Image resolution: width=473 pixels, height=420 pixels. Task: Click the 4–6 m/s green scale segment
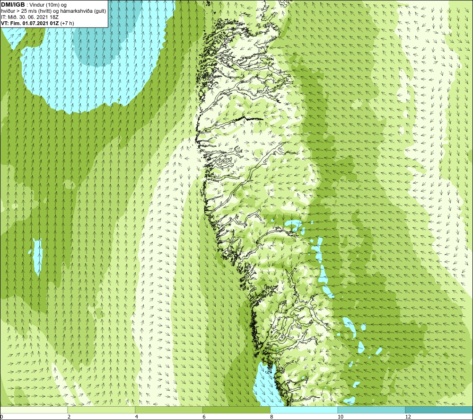(169, 410)
